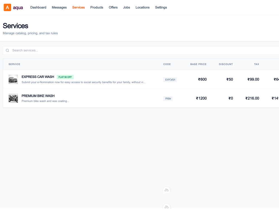
Task: Open the Dashboard menu item
Action: 38,8
